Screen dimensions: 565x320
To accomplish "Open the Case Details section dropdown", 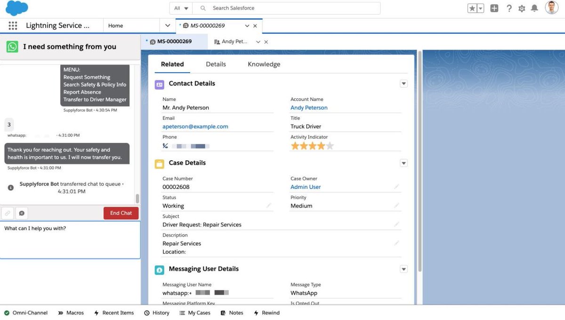I will (x=404, y=163).
